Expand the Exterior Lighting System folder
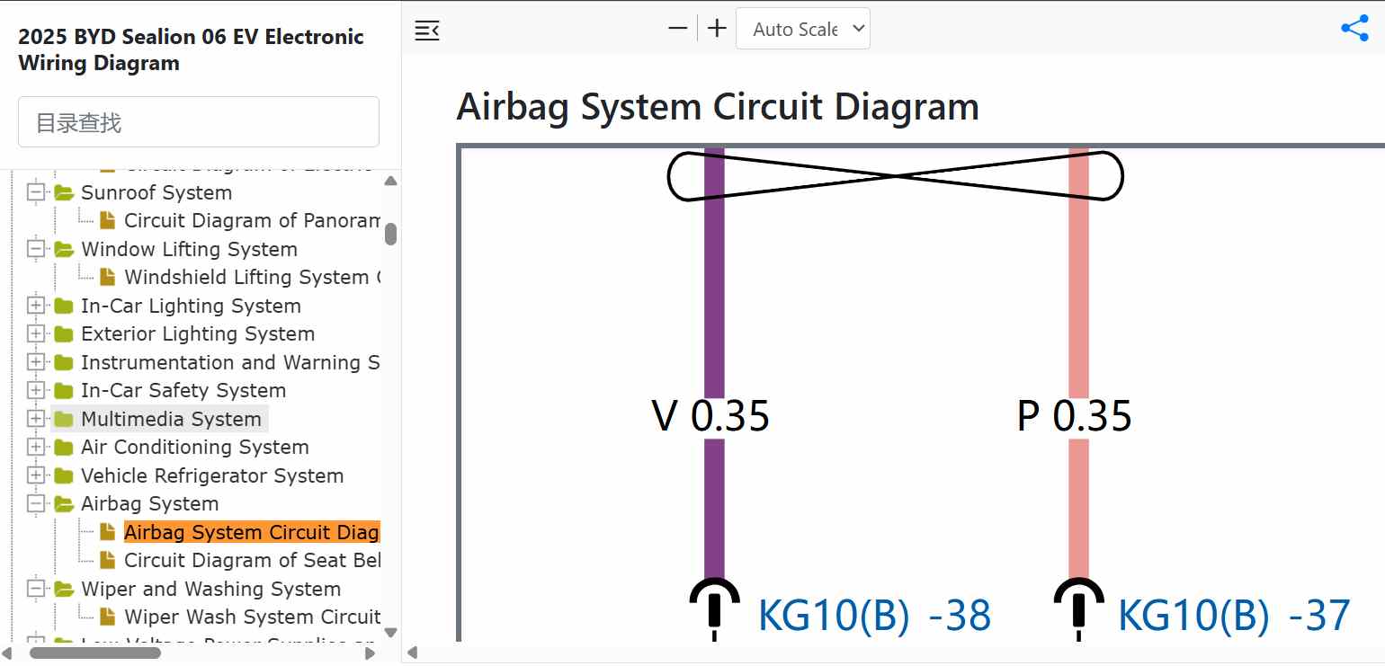 (x=36, y=334)
